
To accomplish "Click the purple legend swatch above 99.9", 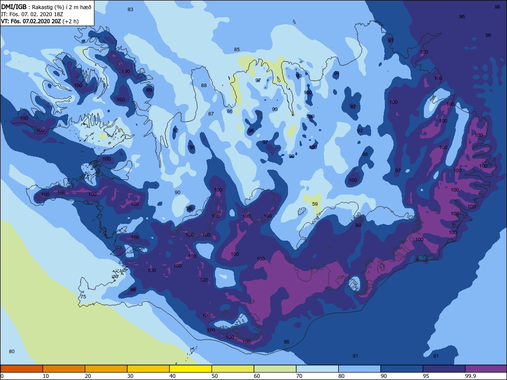I will pyautogui.click(x=486, y=369).
